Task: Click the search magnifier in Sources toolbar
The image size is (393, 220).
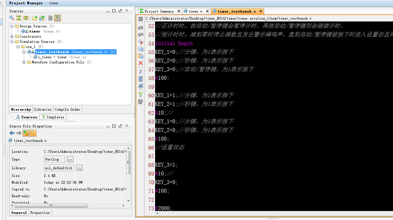Action: pos(12,18)
